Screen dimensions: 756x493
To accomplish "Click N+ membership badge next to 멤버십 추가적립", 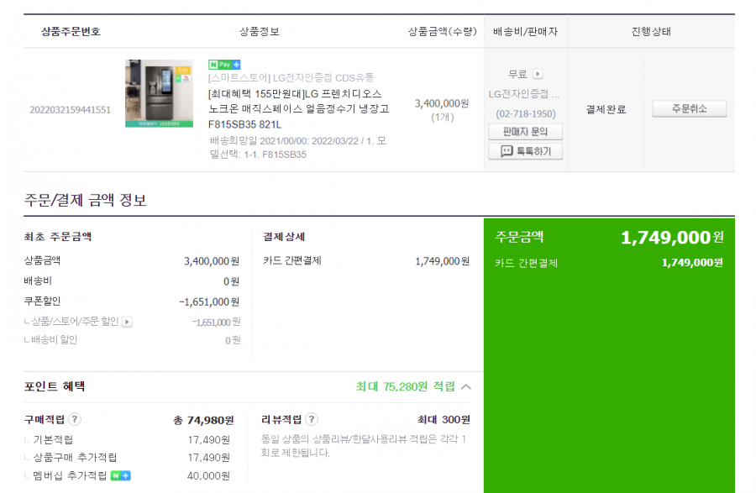I will [x=120, y=475].
